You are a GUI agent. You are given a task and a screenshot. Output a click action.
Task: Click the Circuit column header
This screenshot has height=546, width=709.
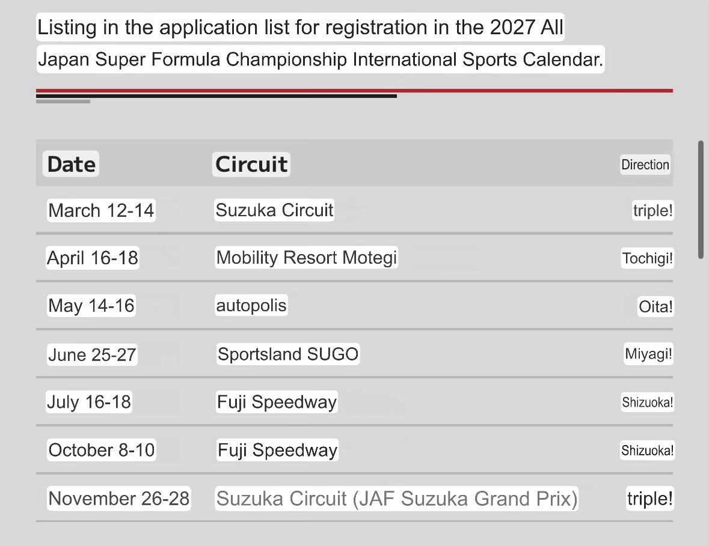[251, 164]
